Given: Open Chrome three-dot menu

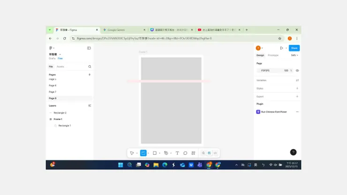Looking at the screenshot, I should (x=297, y=38).
